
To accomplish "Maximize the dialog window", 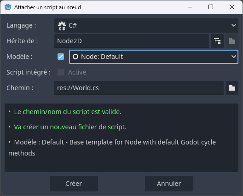I will 211,7.
